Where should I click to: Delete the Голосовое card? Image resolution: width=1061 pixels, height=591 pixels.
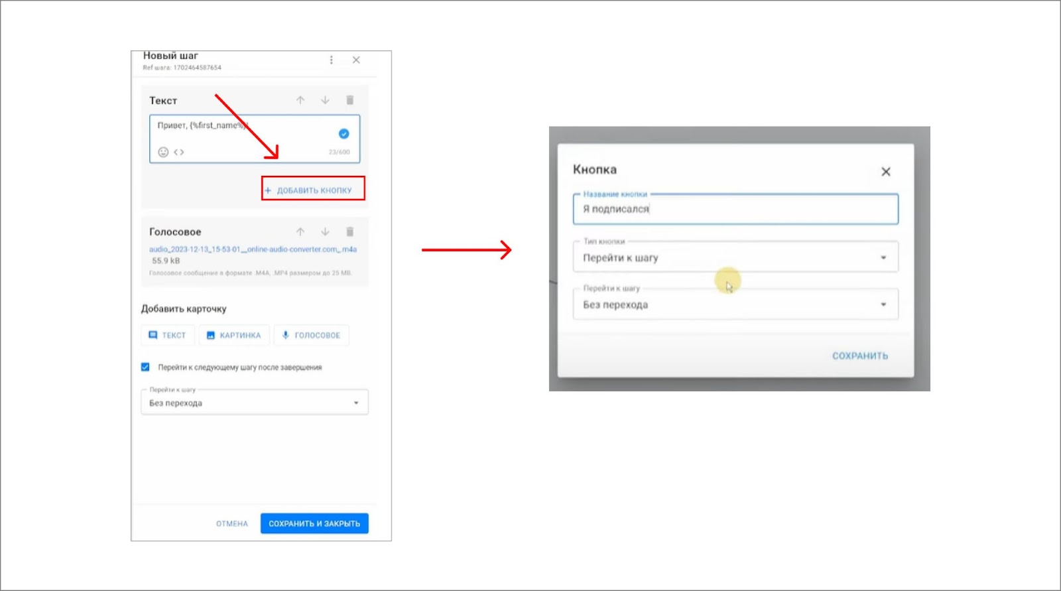tap(349, 231)
